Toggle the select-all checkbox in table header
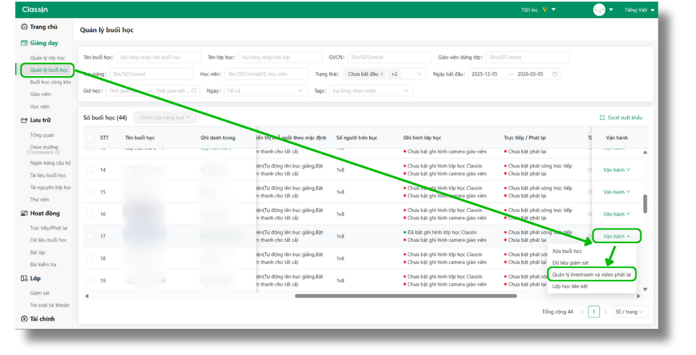The height and width of the screenshot is (355, 696). click(x=90, y=138)
